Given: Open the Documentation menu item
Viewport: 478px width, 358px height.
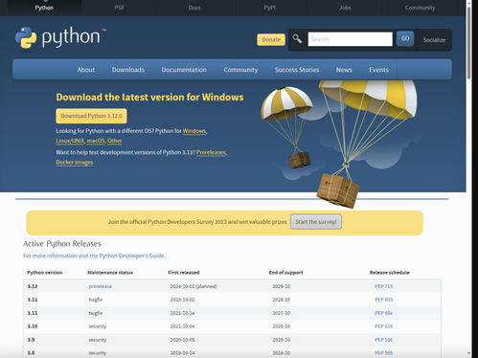Looking at the screenshot, I should click(x=184, y=70).
